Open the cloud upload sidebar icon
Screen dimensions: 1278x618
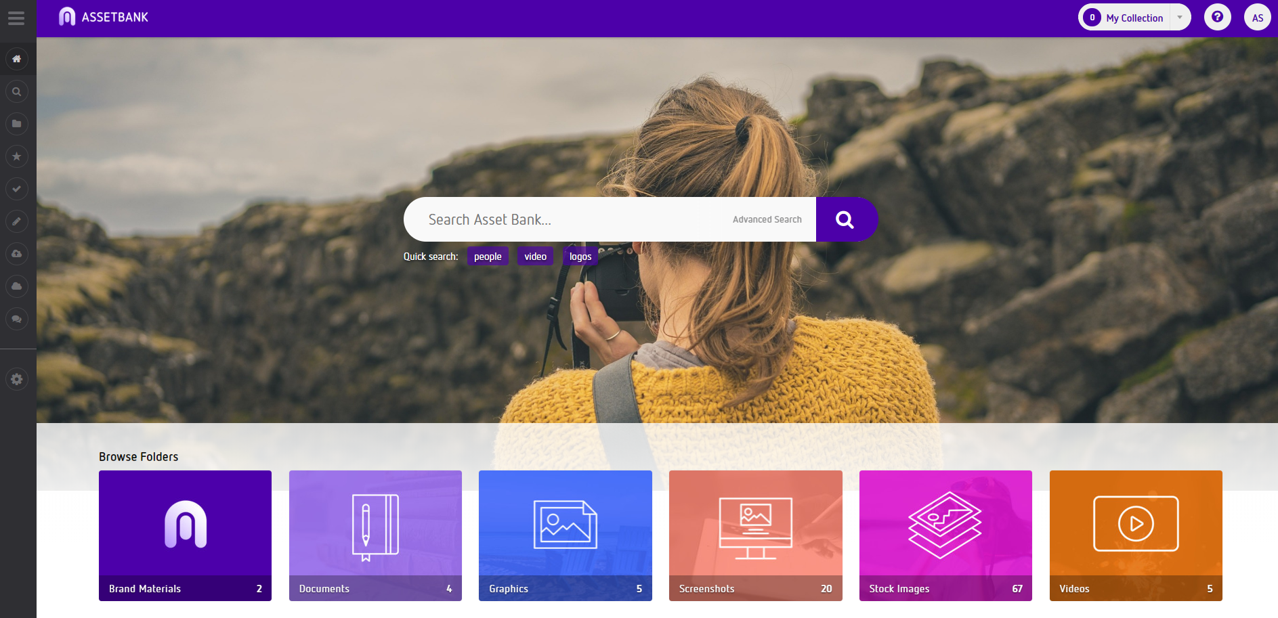pyautogui.click(x=17, y=254)
